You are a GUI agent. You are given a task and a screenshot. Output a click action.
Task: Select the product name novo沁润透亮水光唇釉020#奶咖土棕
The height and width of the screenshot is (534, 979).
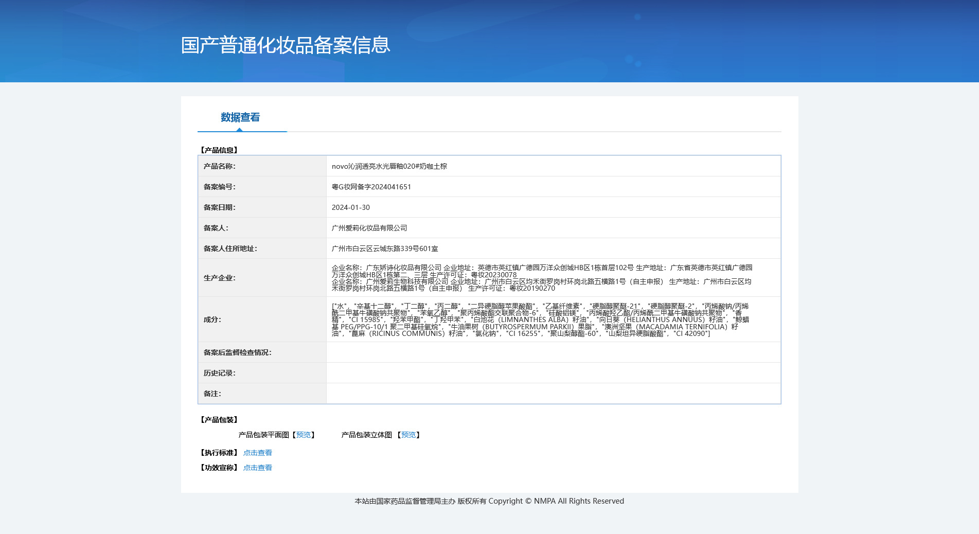tap(389, 166)
